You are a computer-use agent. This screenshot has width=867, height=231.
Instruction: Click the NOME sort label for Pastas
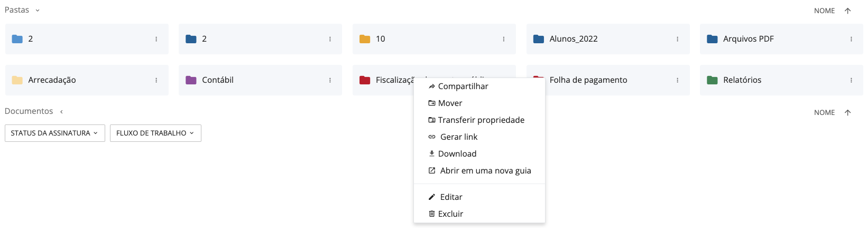click(824, 11)
